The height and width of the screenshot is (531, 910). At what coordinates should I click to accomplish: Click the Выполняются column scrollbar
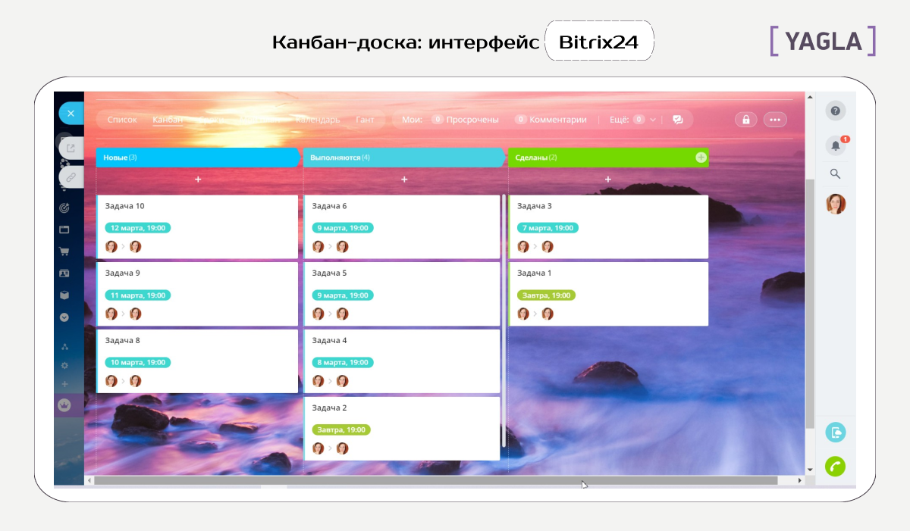[x=504, y=320]
